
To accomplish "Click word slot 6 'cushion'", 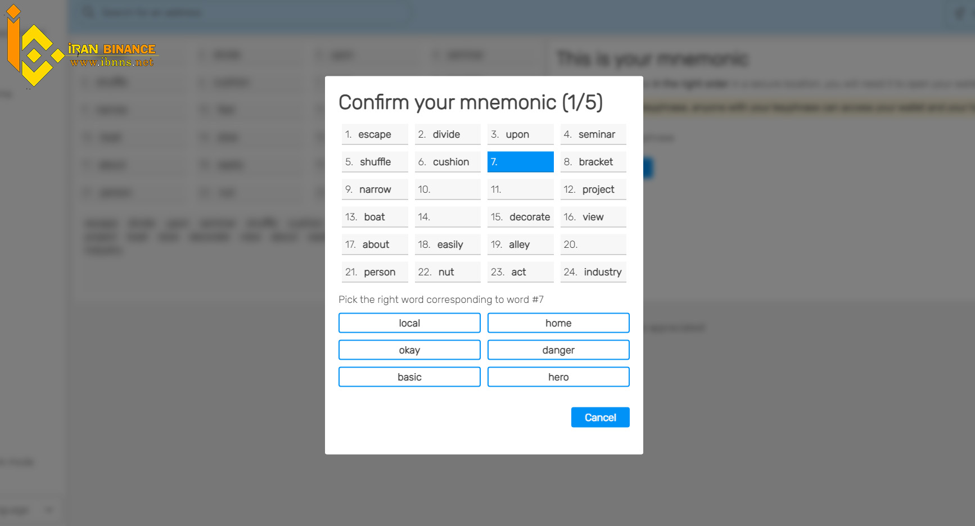I will pos(448,162).
